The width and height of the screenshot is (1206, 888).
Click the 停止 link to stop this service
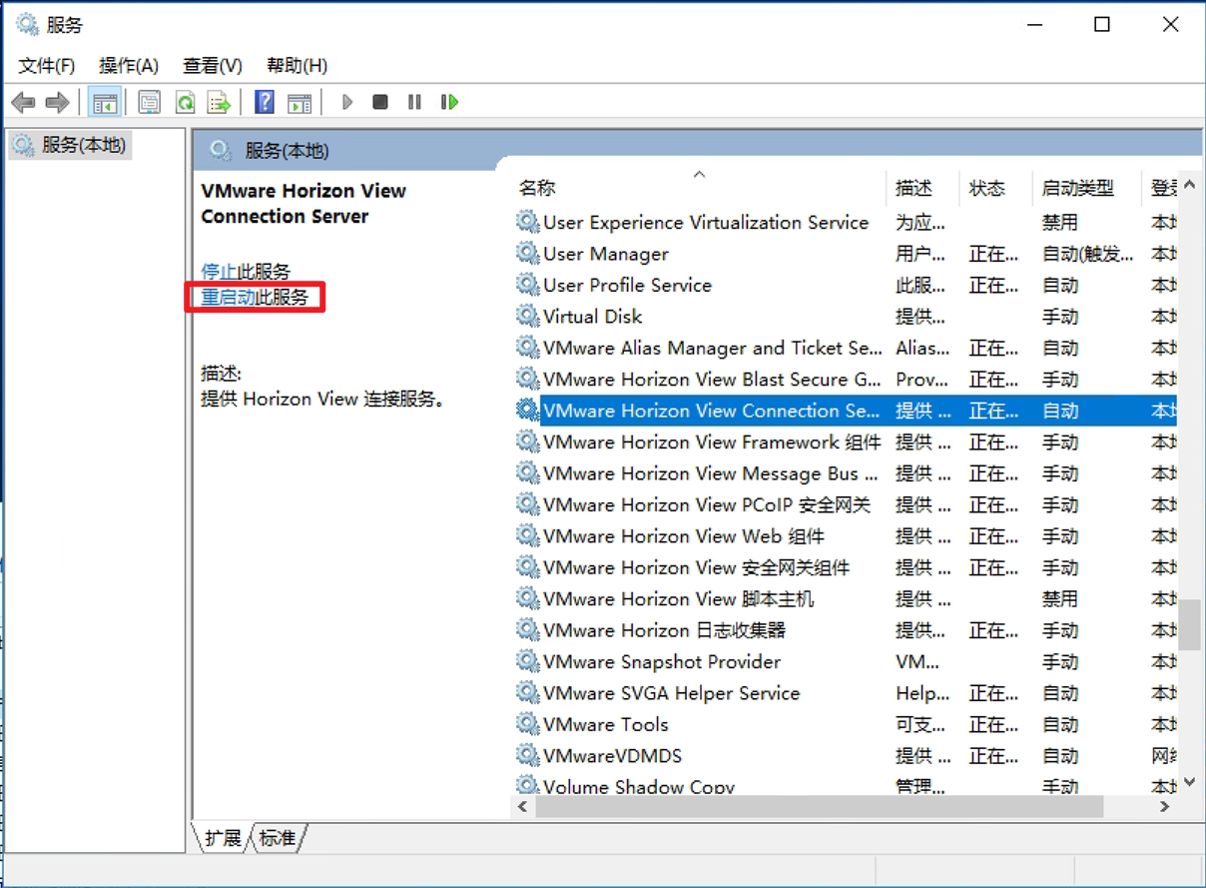[219, 272]
